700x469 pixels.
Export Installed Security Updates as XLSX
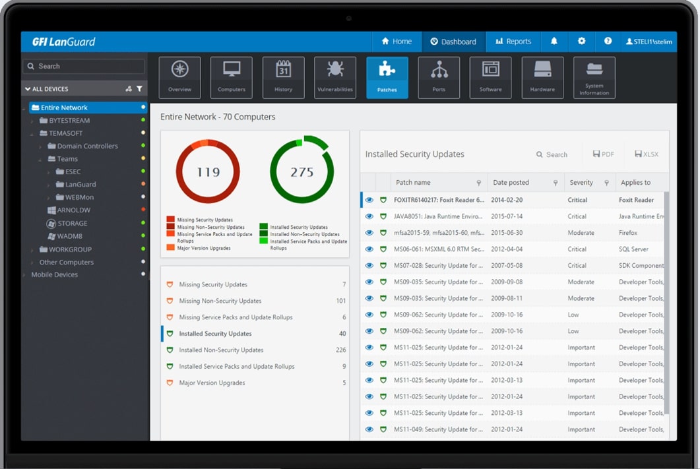[646, 154]
